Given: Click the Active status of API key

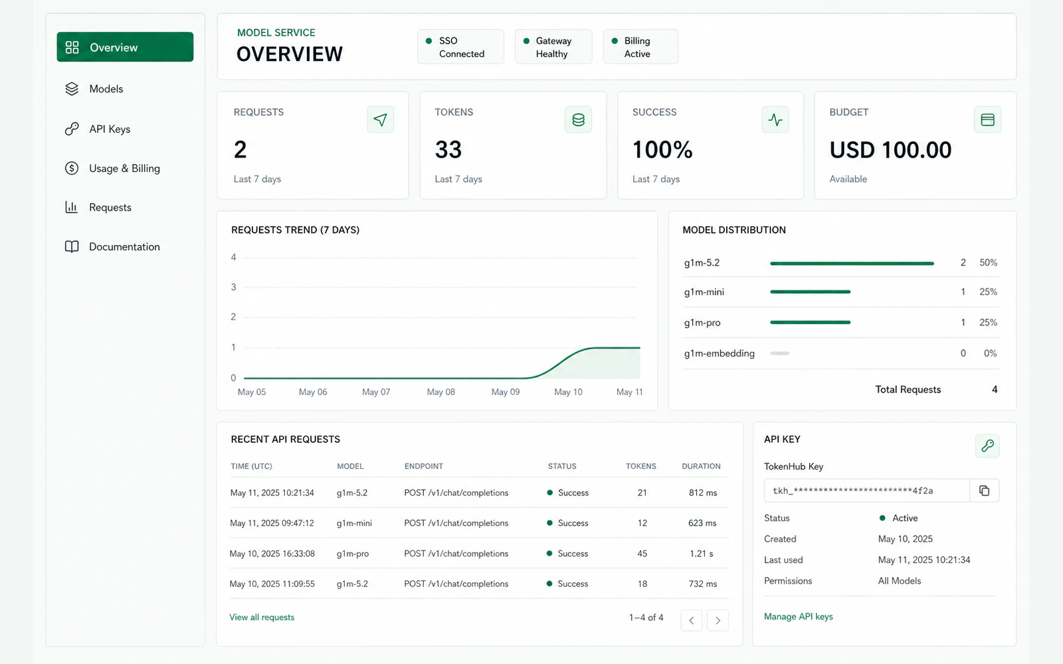Looking at the screenshot, I should coord(898,518).
